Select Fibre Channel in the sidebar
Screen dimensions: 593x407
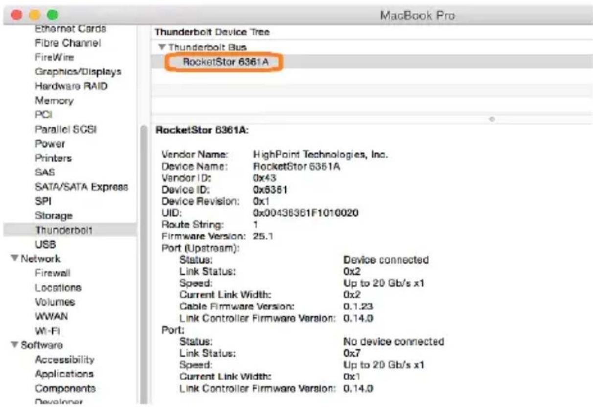tap(68, 43)
